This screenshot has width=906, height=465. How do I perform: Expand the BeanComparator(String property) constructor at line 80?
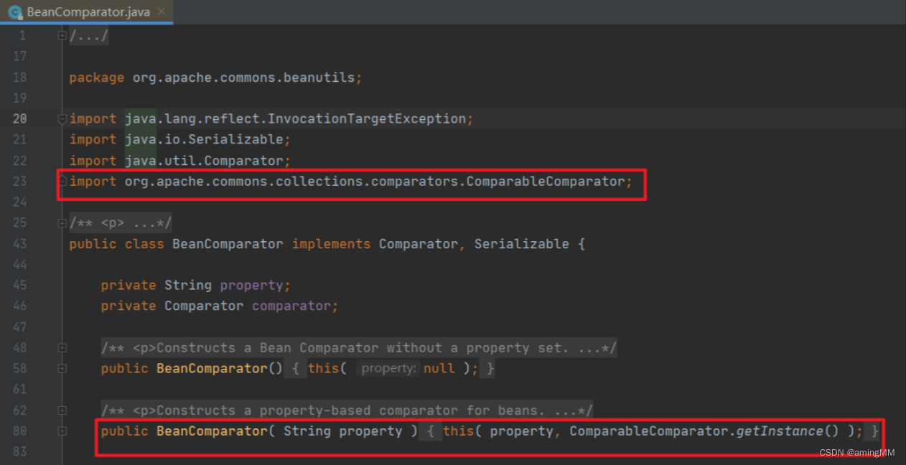(x=62, y=431)
